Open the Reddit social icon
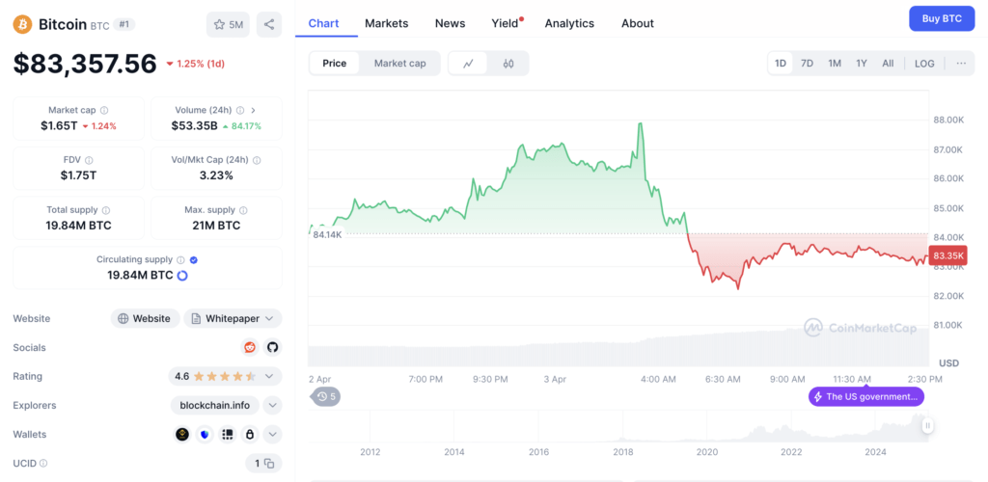 (250, 347)
